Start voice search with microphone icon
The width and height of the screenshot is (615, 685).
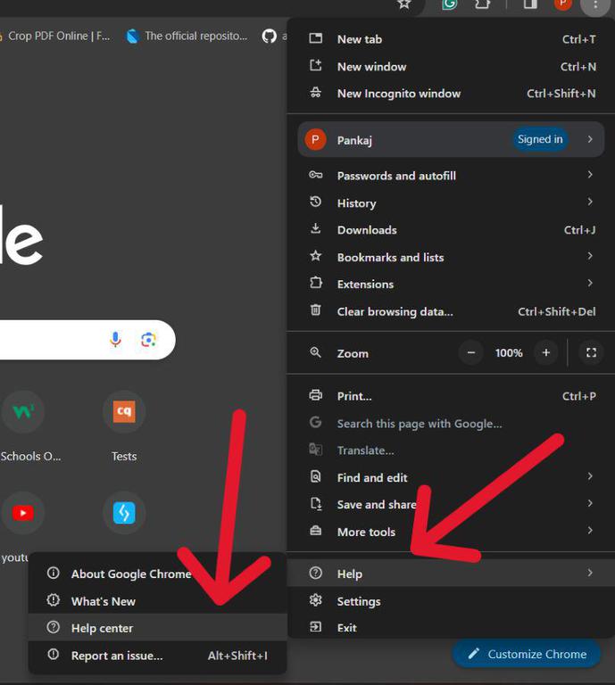115,340
